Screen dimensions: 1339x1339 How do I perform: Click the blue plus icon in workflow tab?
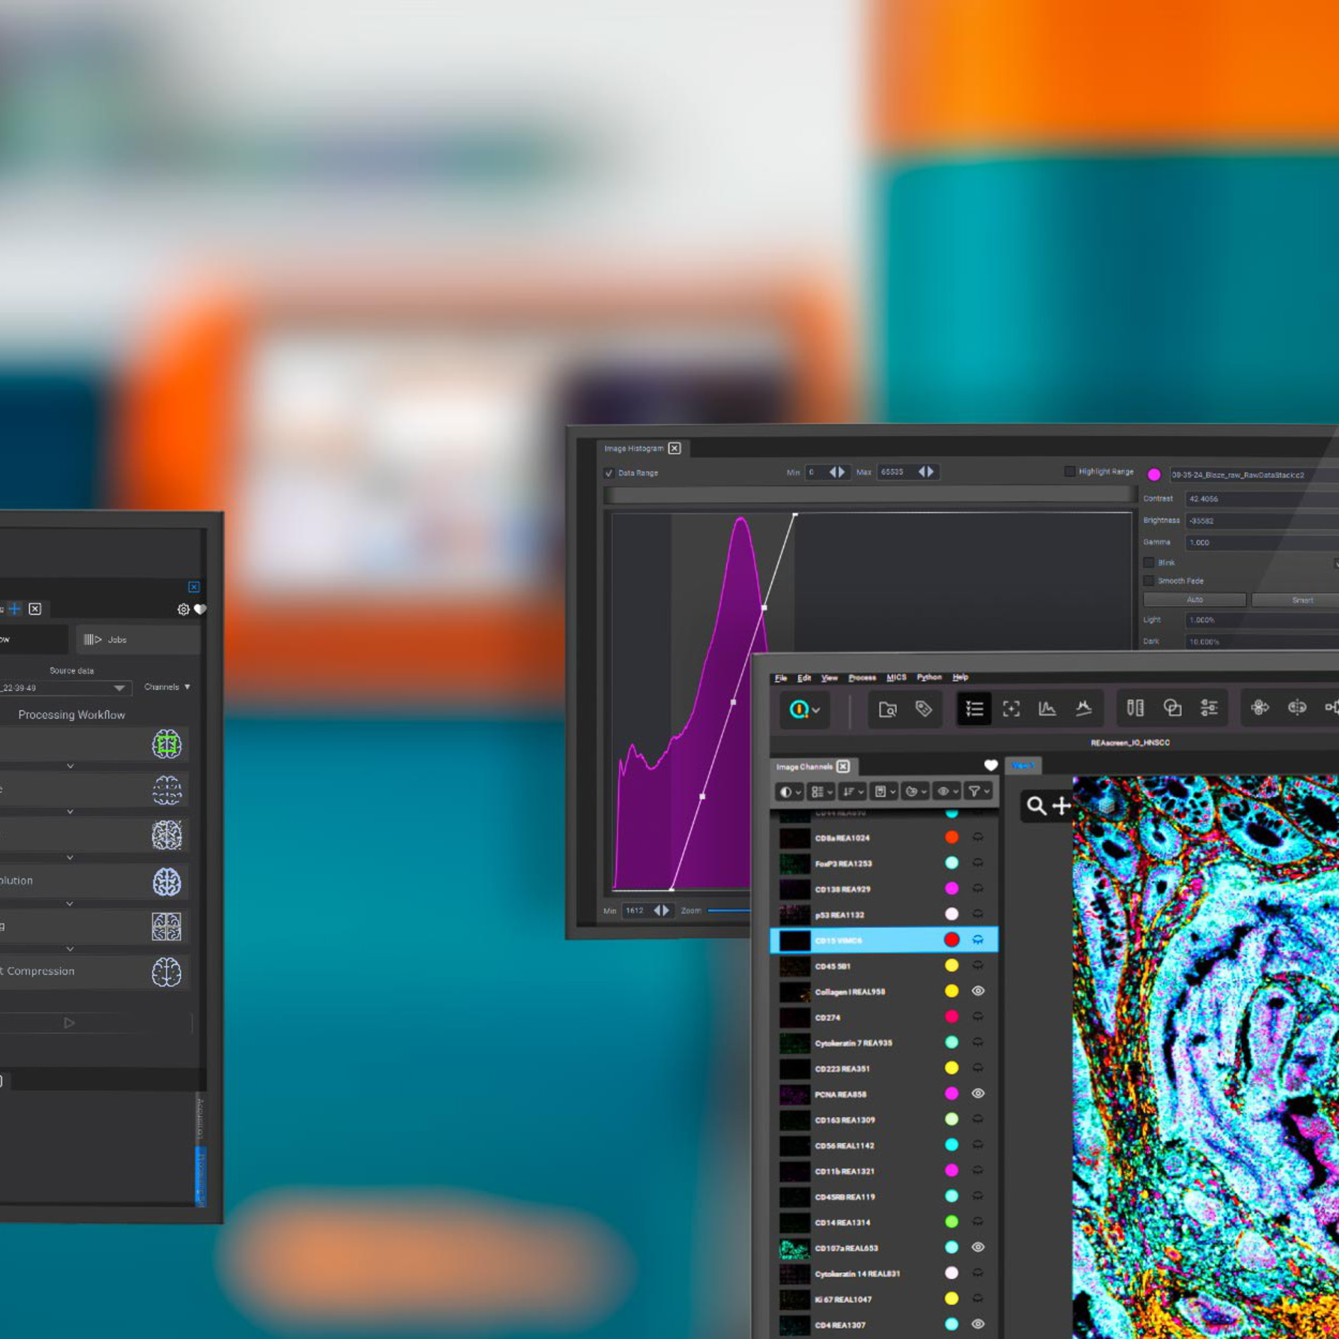tap(15, 609)
